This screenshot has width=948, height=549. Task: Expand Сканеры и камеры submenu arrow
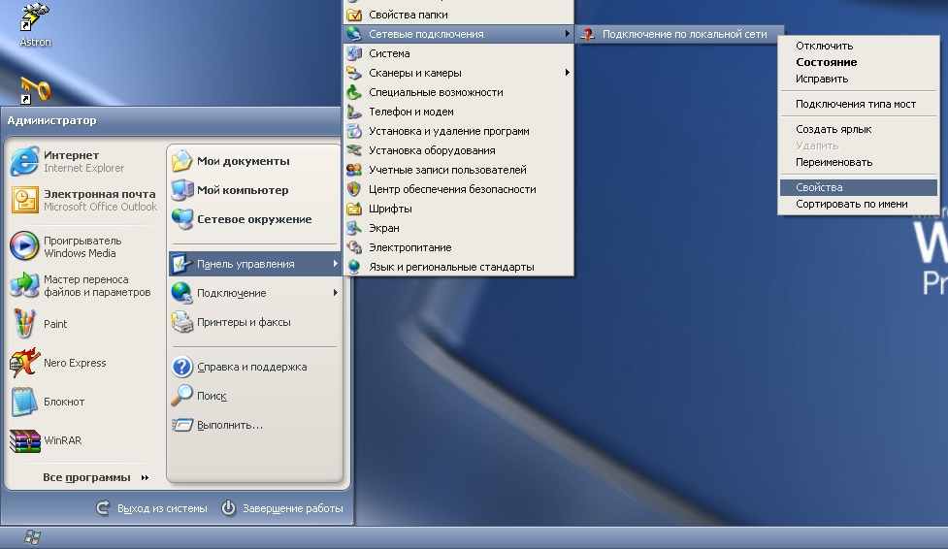567,73
